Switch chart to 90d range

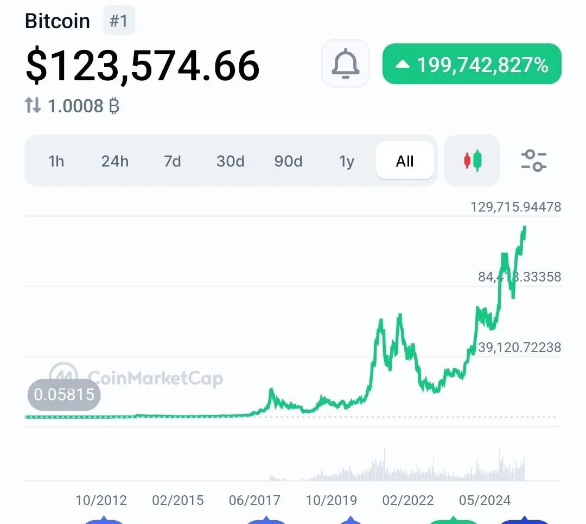[x=288, y=161]
